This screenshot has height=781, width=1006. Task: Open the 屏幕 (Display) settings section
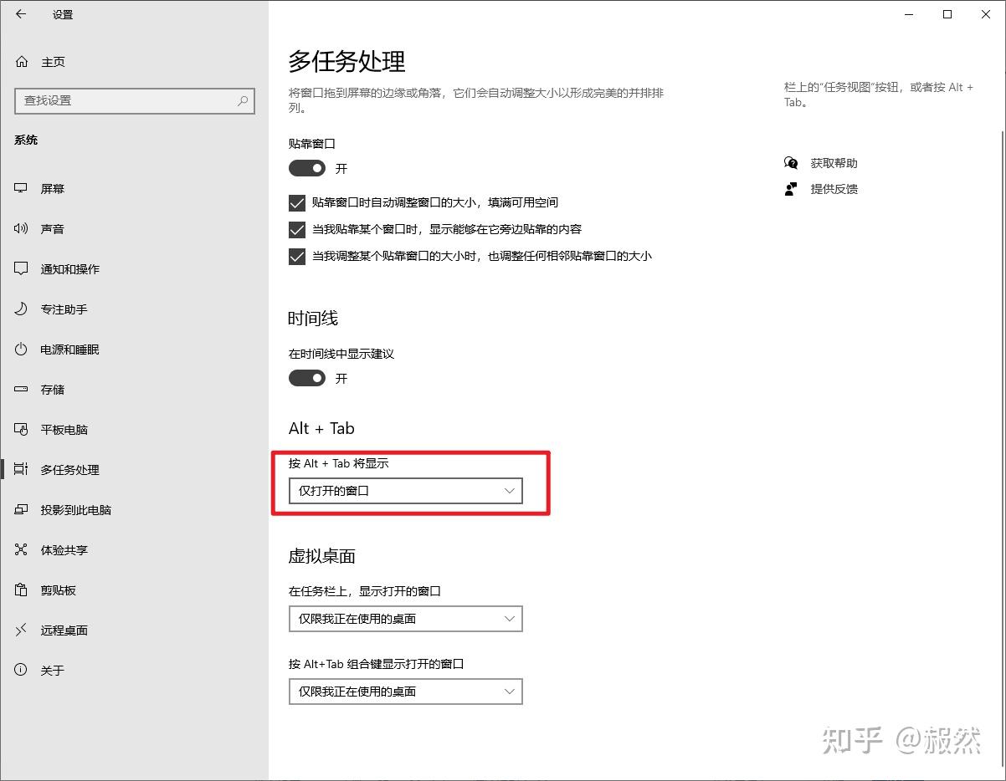click(x=53, y=188)
